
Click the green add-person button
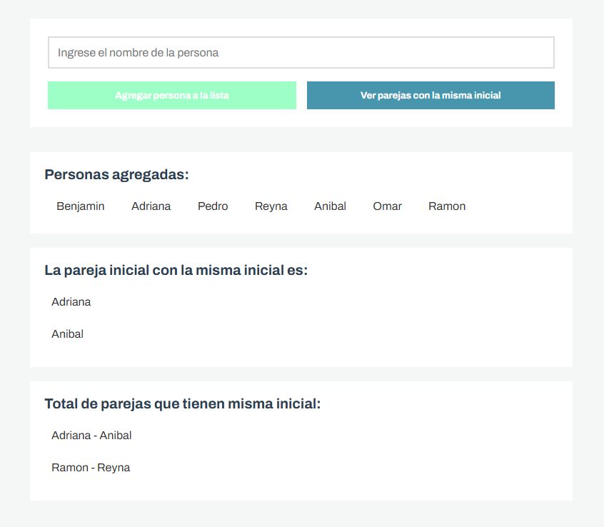[171, 95]
